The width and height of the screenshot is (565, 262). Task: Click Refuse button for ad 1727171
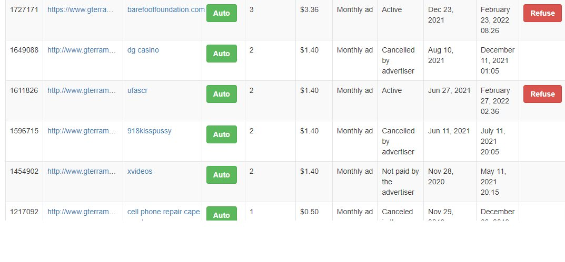[x=542, y=13]
